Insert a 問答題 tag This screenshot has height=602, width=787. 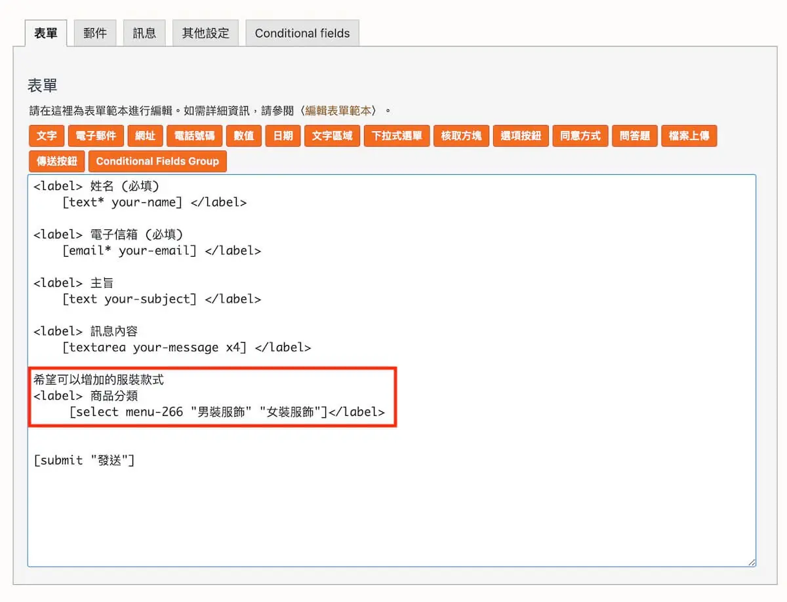click(x=635, y=136)
